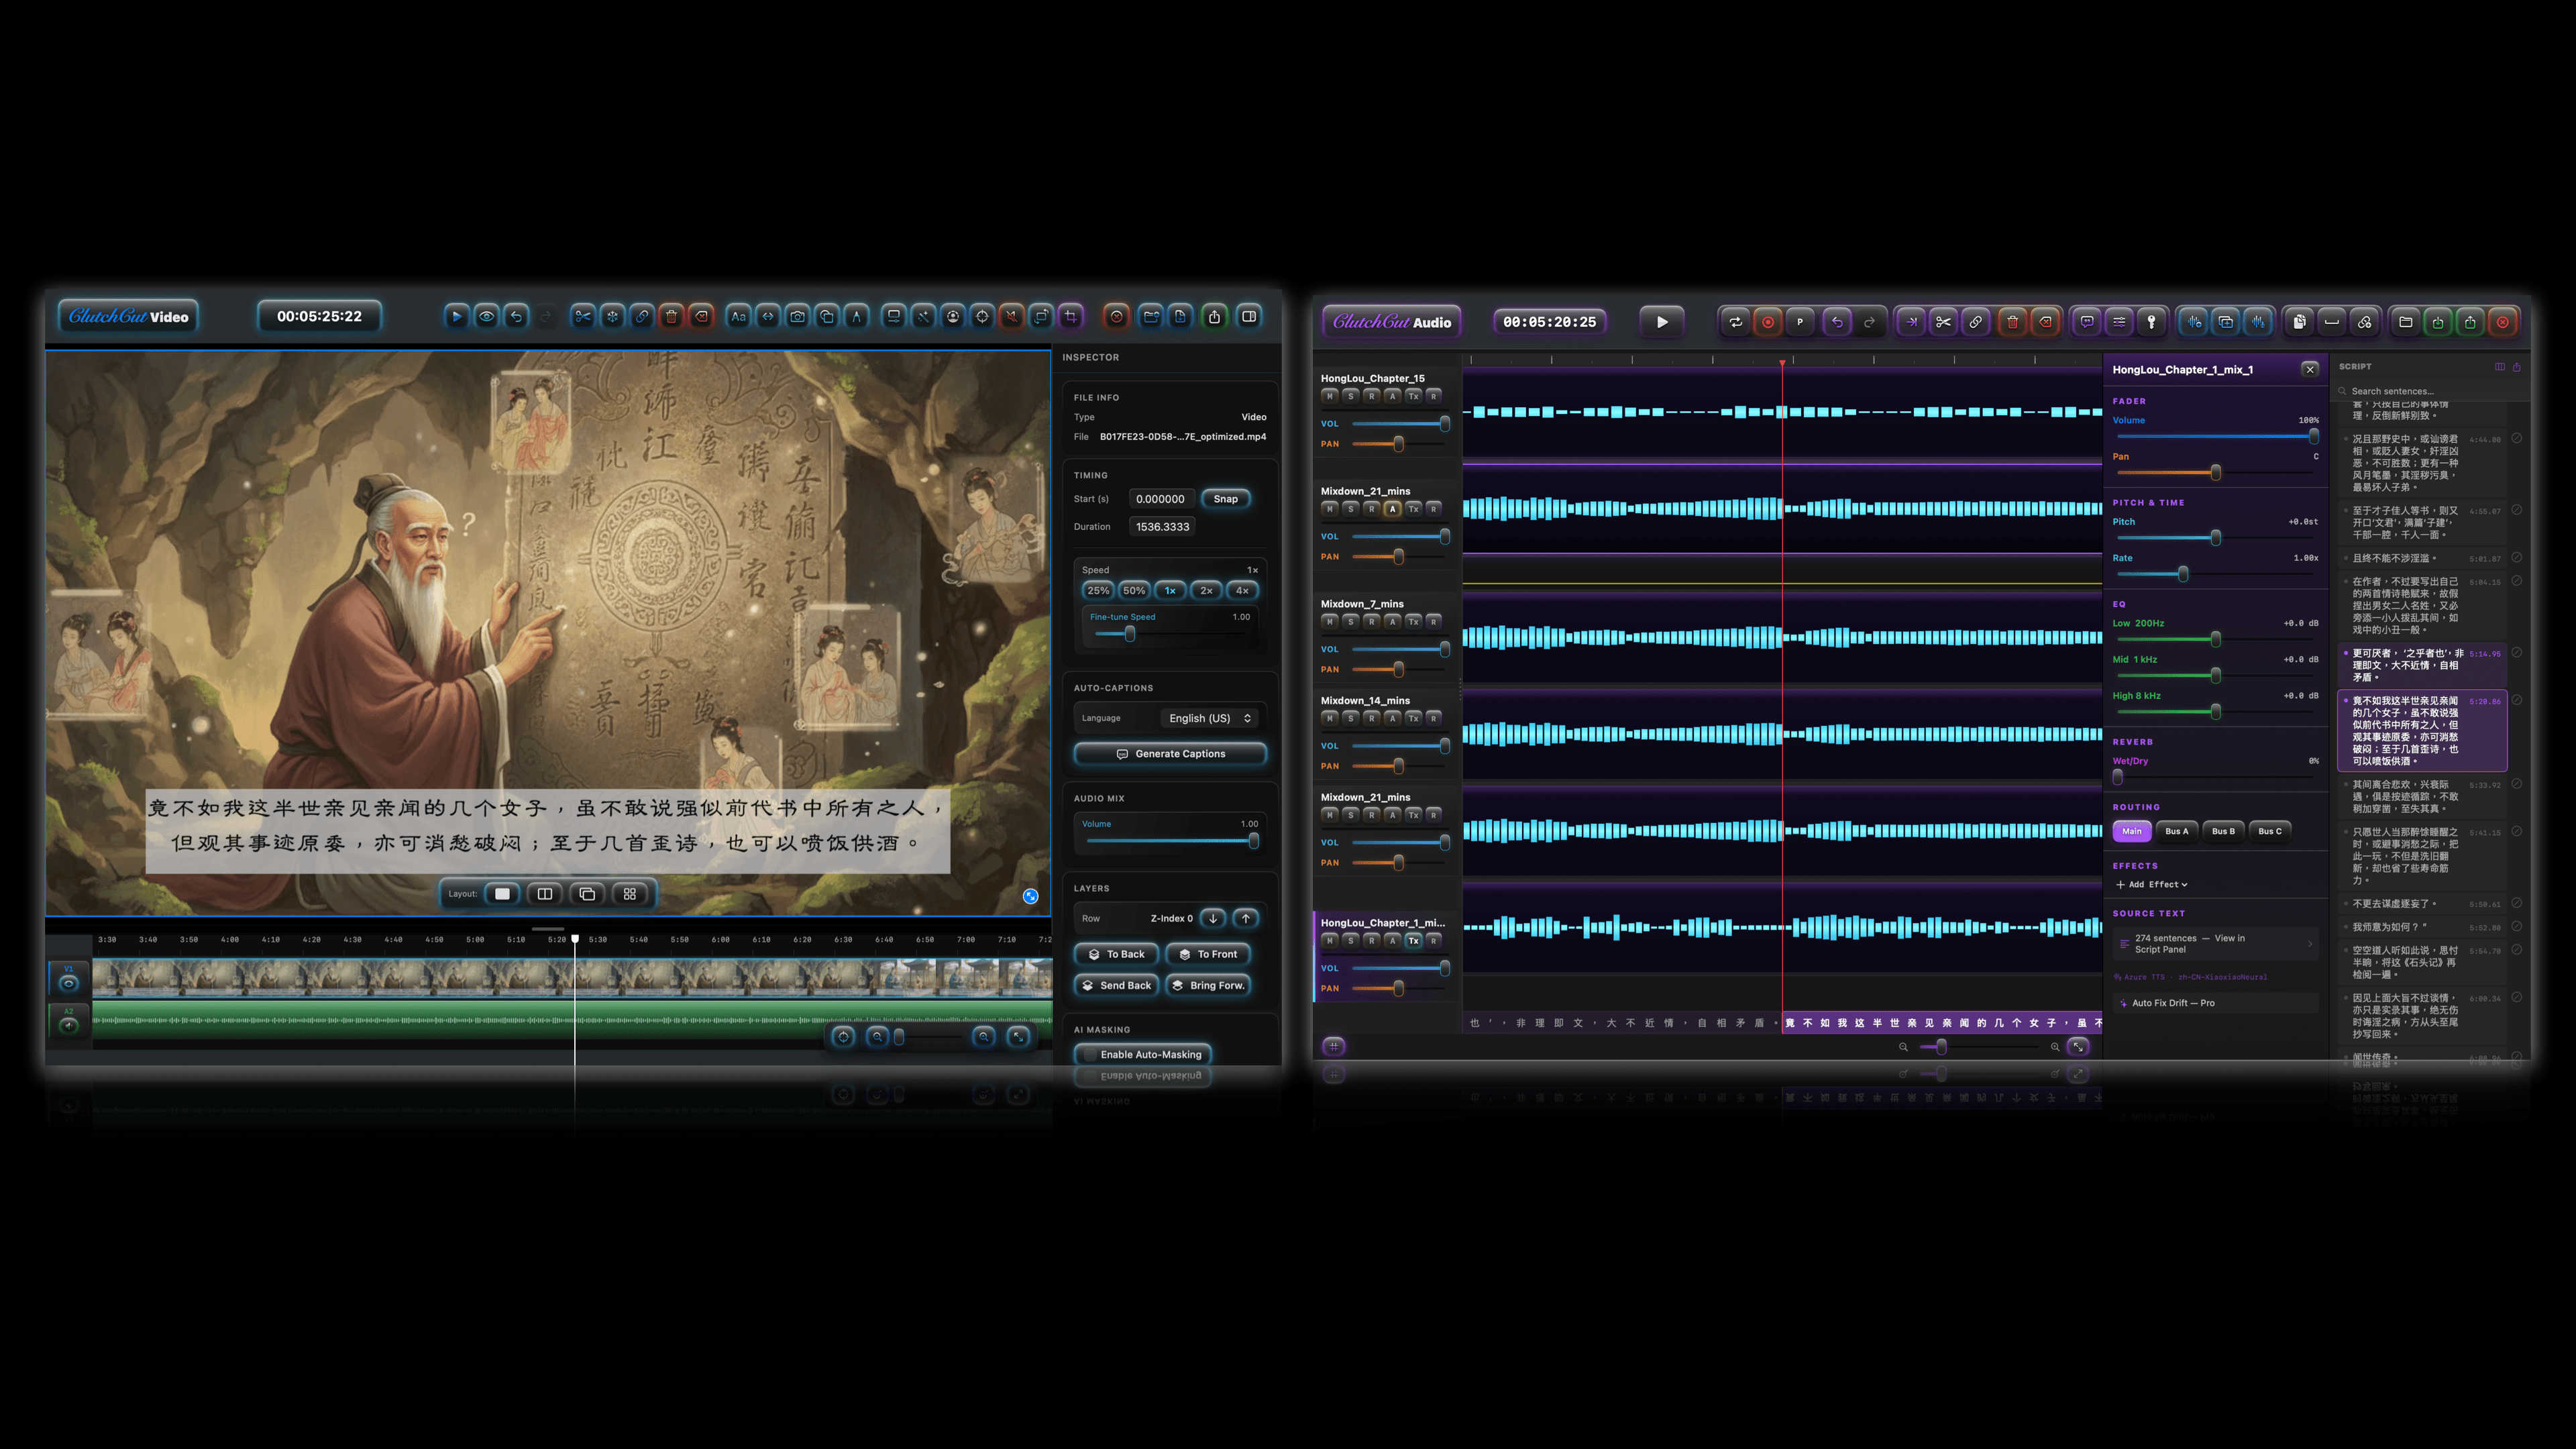
Task: Open the folder icon in Audio toolbar
Action: point(2406,322)
